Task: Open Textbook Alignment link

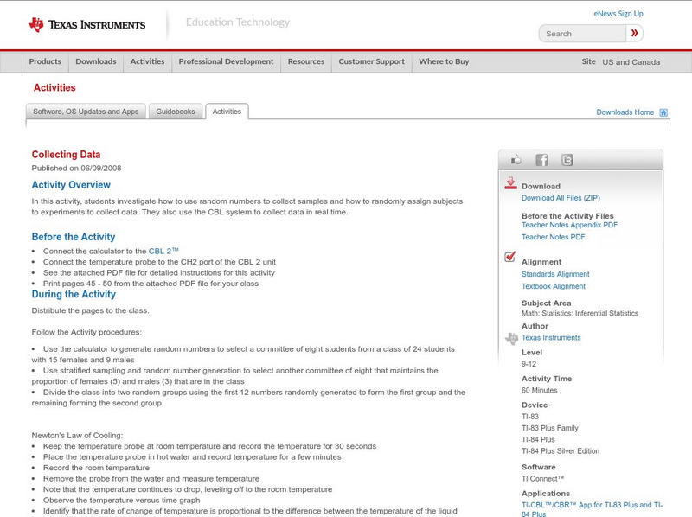Action: click(x=554, y=286)
